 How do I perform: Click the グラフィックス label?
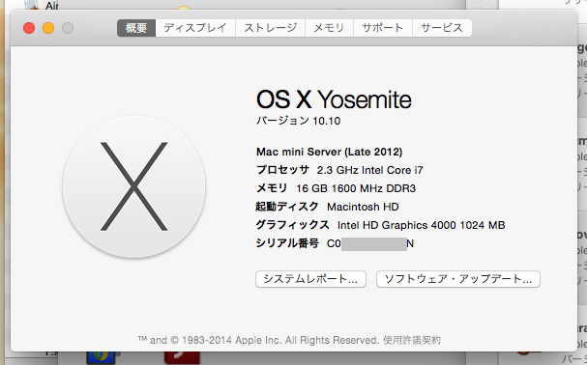coord(292,225)
